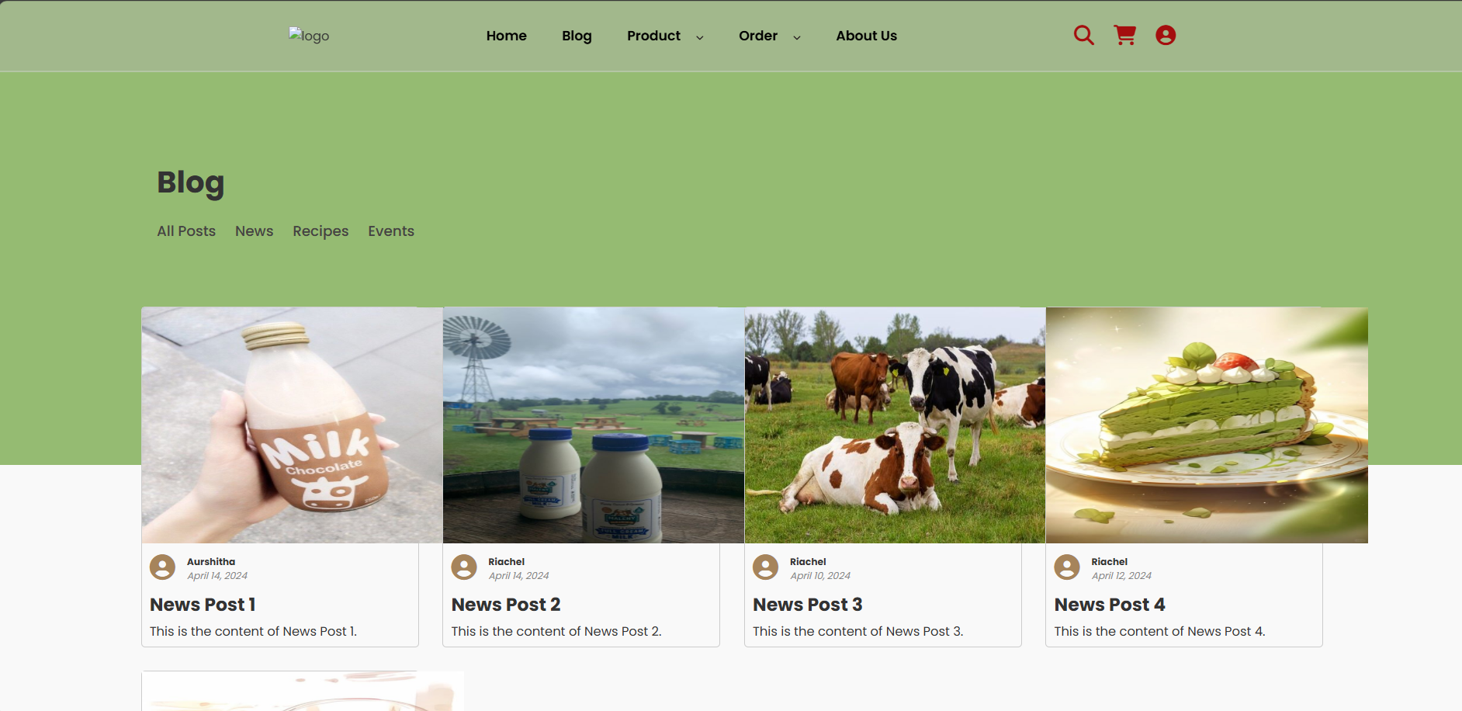The image size is (1462, 711).
Task: Click the cows pasture thumbnail for News Post 3
Action: tap(894, 424)
